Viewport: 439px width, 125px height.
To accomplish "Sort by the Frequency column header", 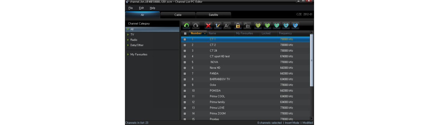I will coord(285,33).
